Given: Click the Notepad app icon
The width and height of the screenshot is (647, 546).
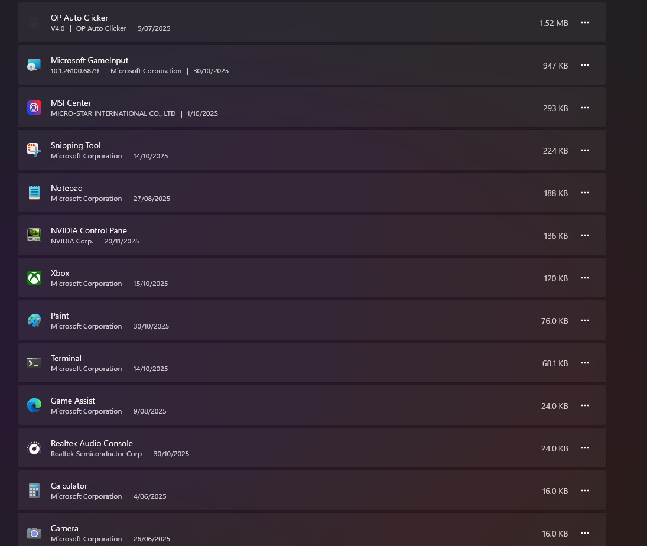Looking at the screenshot, I should (x=34, y=193).
